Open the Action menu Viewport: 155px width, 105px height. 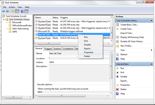[12, 7]
